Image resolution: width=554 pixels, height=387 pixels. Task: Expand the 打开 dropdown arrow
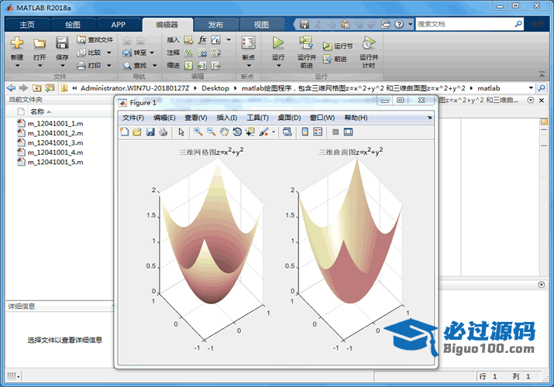pos(40,66)
